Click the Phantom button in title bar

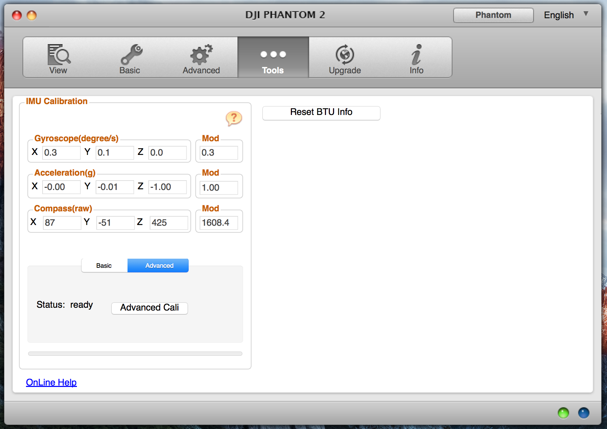[x=493, y=15]
